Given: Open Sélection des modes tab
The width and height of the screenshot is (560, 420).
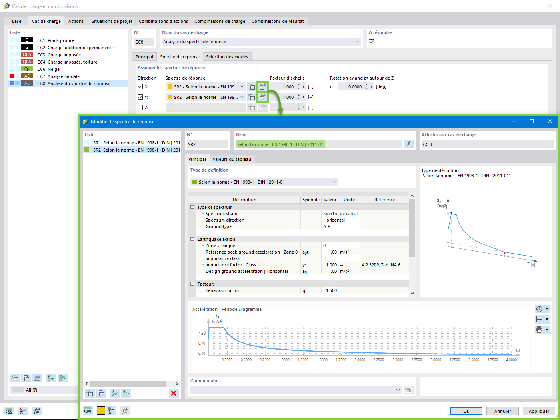Looking at the screenshot, I should 227,57.
